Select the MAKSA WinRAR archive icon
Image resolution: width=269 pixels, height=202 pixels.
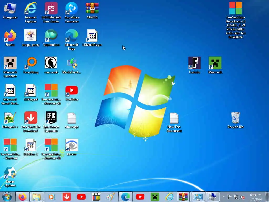(x=92, y=11)
